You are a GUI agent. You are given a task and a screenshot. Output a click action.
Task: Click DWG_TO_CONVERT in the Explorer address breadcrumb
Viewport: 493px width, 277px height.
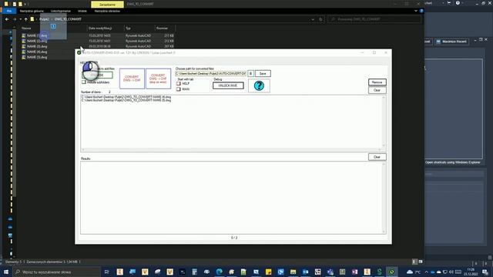68,19
